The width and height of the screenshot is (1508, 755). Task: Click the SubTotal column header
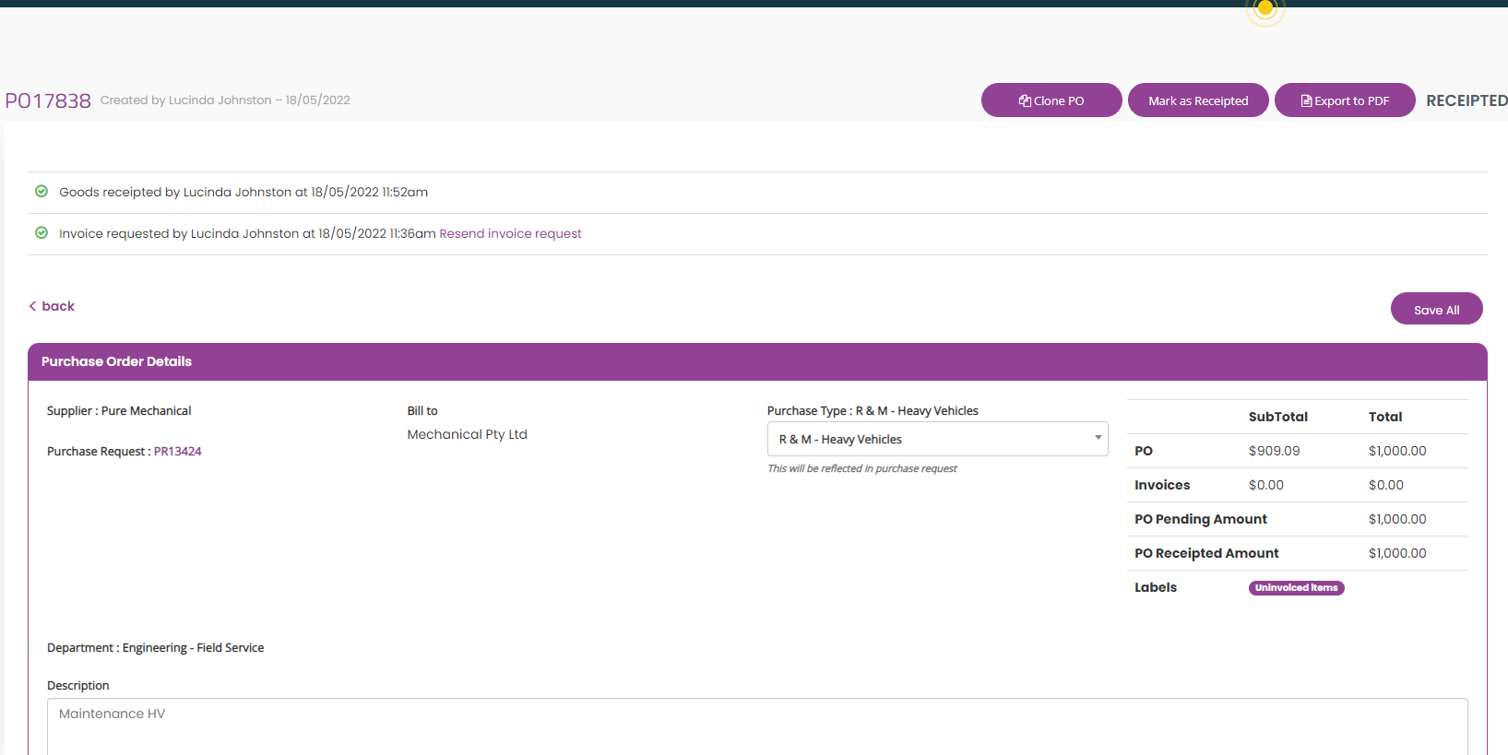pyautogui.click(x=1277, y=417)
